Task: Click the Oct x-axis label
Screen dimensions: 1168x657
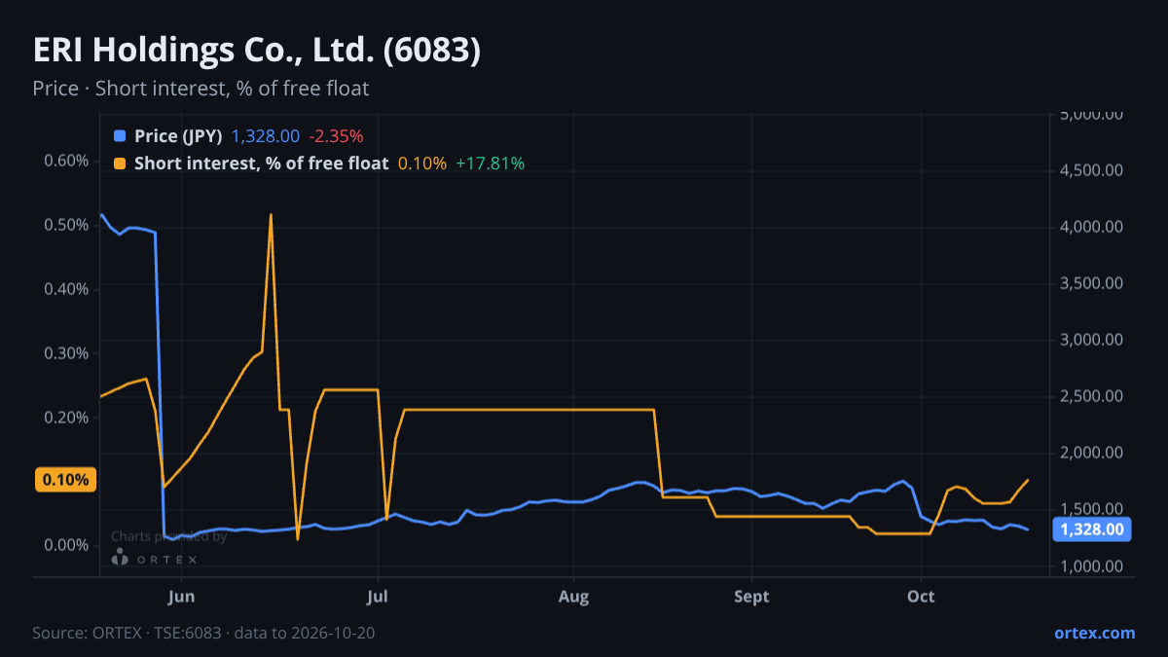Action: (x=921, y=597)
